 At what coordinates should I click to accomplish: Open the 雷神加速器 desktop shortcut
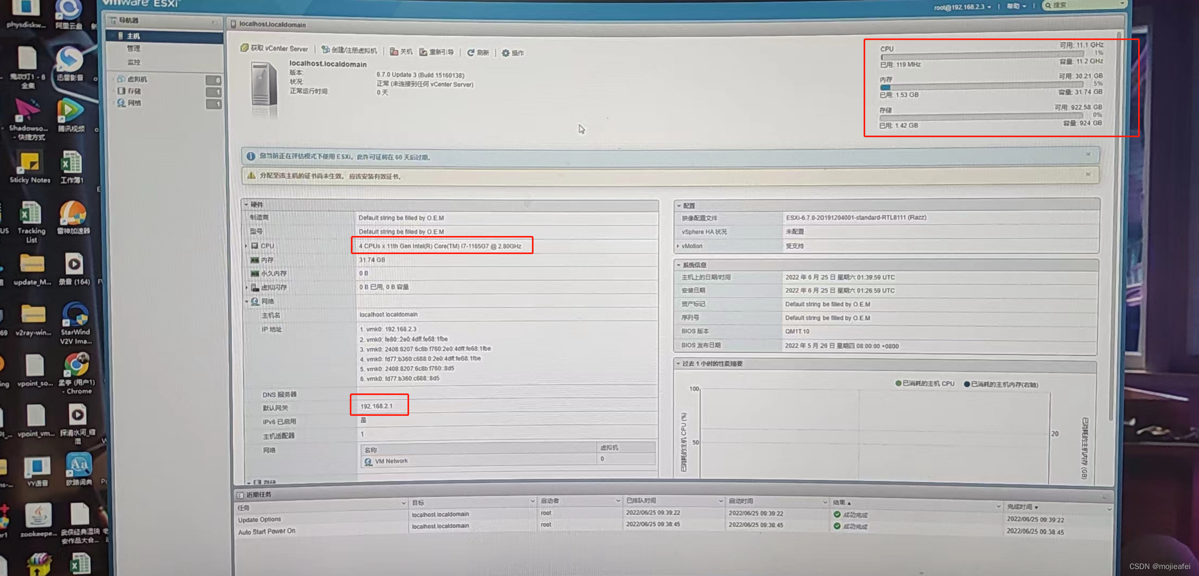pos(73,217)
